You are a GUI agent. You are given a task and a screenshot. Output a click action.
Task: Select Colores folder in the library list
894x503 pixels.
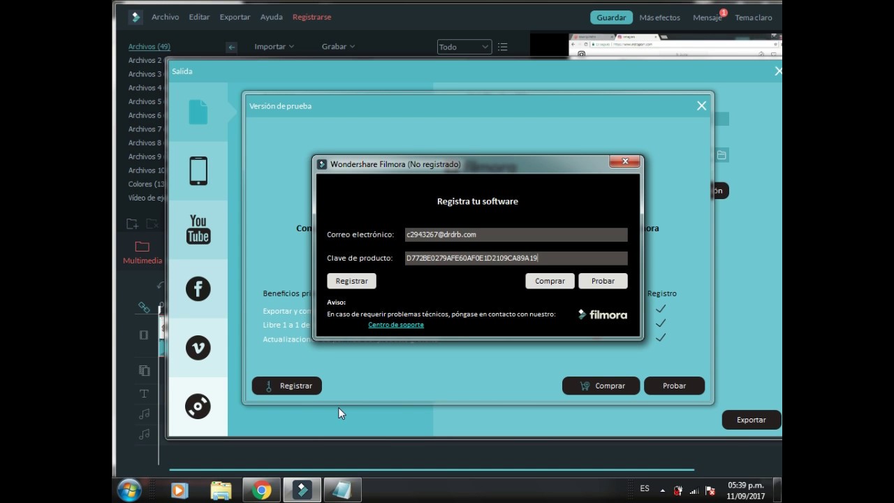click(147, 184)
